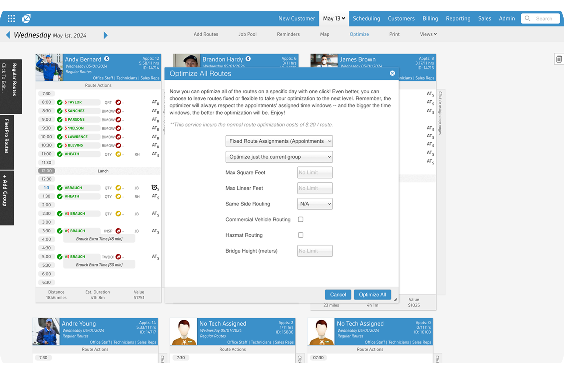Image resolution: width=564 pixels, height=374 pixels.
Task: Click green check icon on SANCHEZ appointment
Action: (60, 111)
